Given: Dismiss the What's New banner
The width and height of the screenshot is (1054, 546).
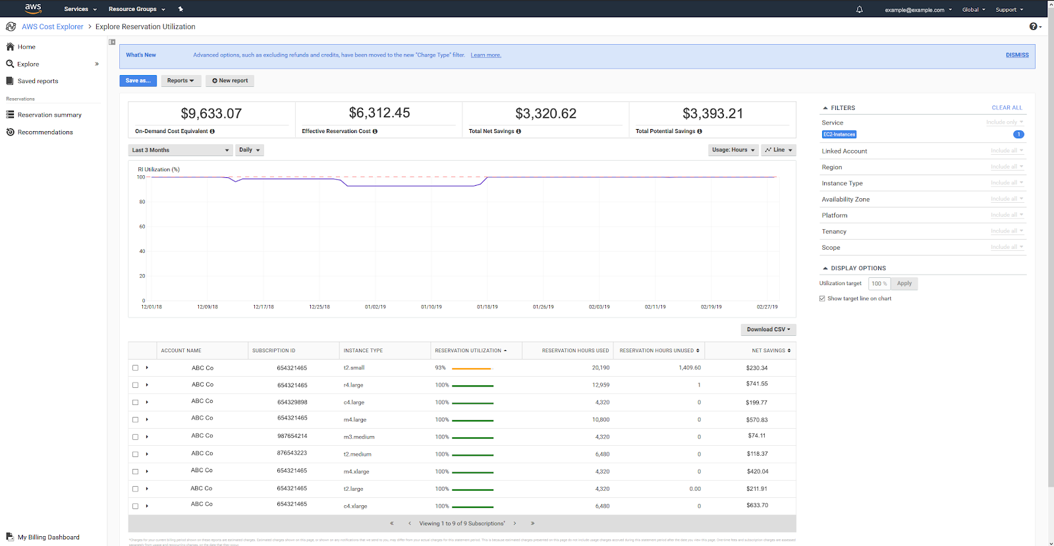Looking at the screenshot, I should tap(1016, 55).
